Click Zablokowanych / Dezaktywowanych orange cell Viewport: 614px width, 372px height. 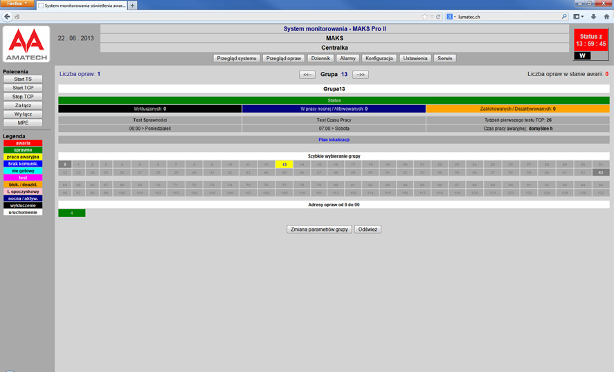[x=518, y=109]
